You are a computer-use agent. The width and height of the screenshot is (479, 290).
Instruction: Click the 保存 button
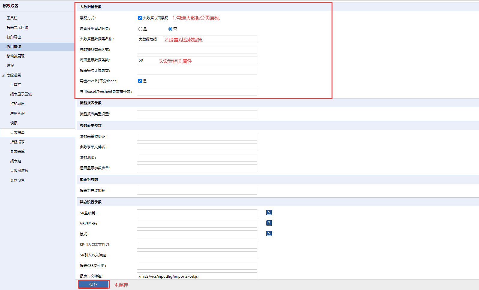click(93, 285)
